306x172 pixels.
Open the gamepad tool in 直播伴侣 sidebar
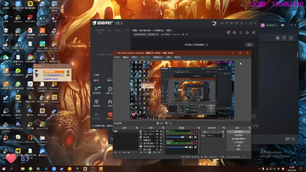(110, 103)
